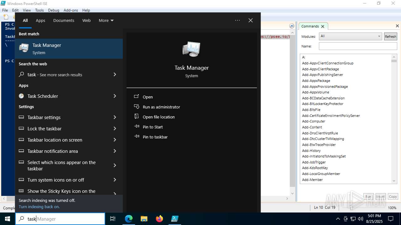
Task: Expand Taskbar notification area arrow
Action: 115,151
